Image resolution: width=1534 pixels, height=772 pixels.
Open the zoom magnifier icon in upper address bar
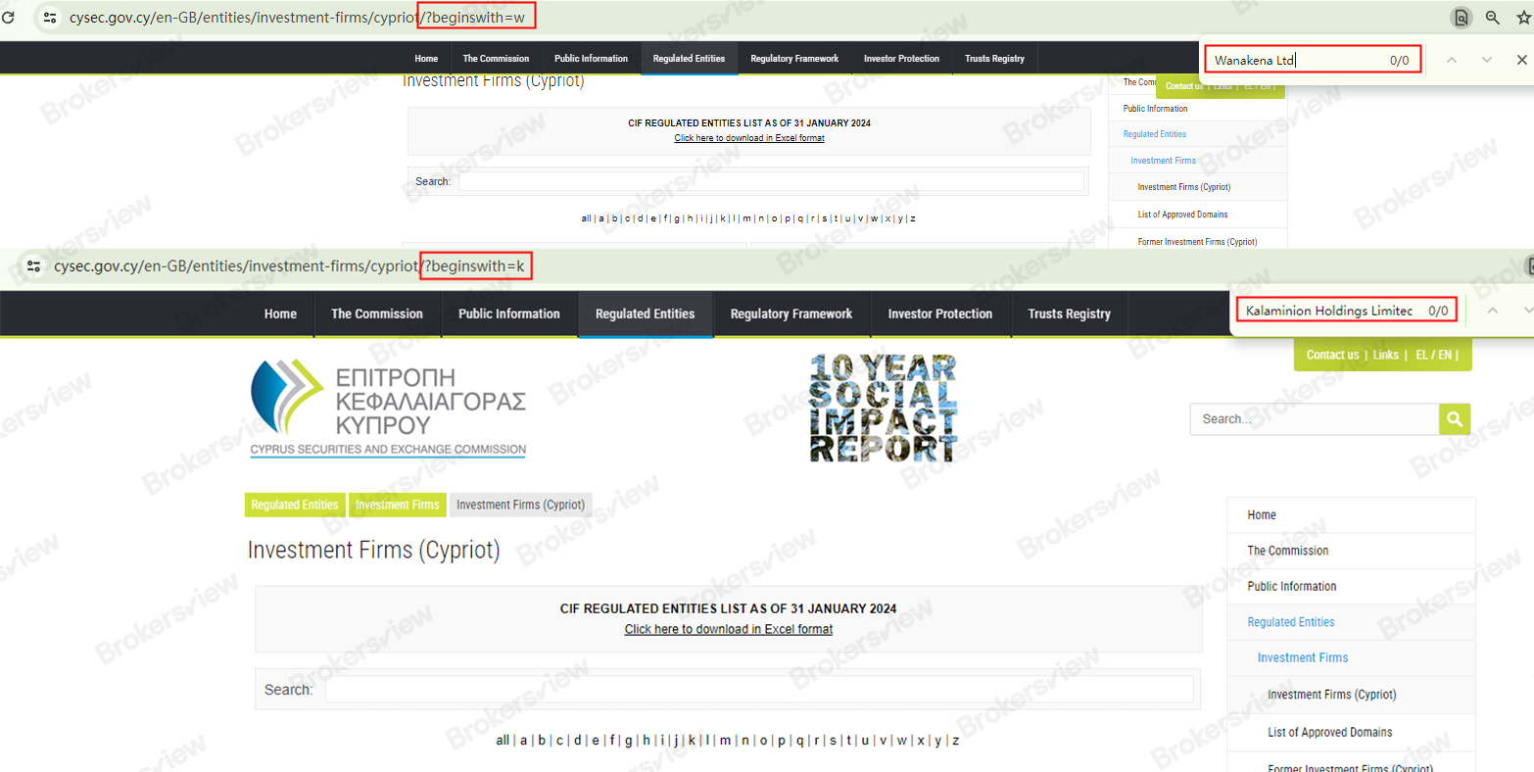point(1493,18)
